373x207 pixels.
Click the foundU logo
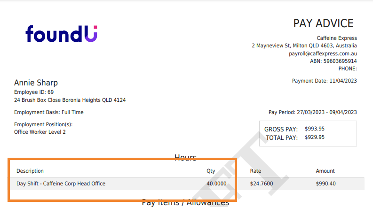(61, 34)
